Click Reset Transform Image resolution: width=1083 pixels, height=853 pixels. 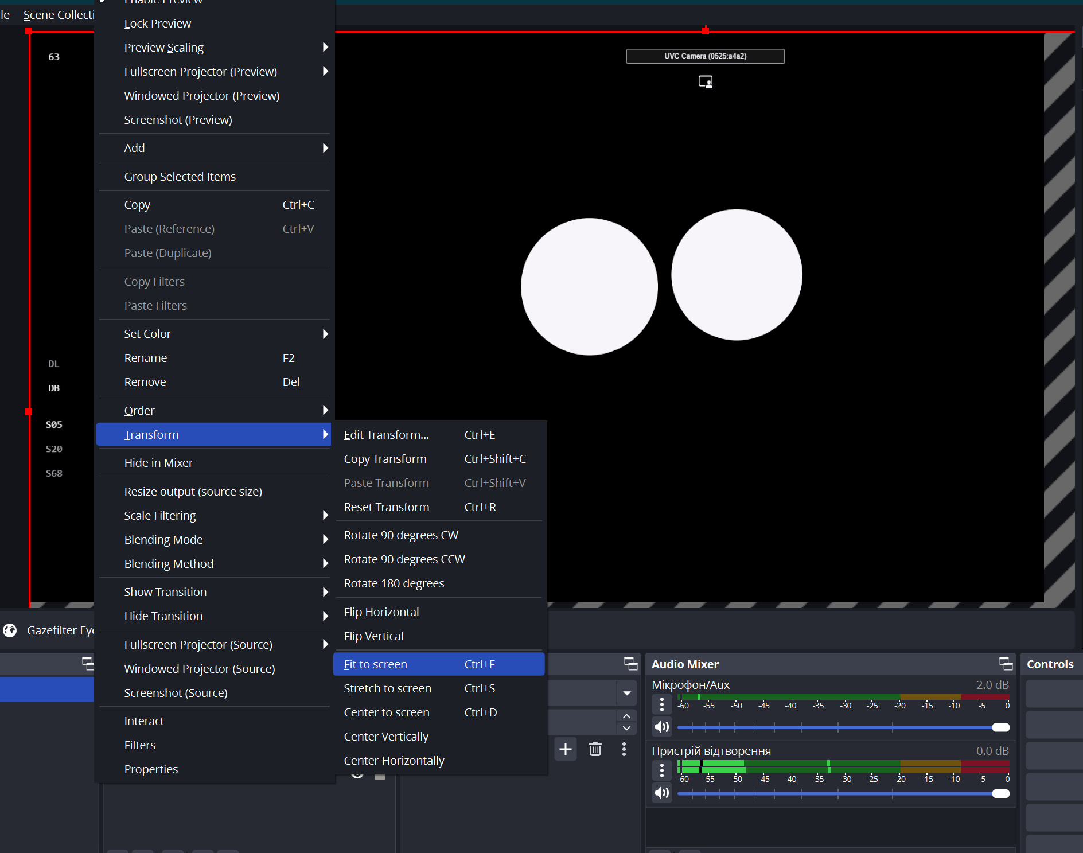[386, 507]
